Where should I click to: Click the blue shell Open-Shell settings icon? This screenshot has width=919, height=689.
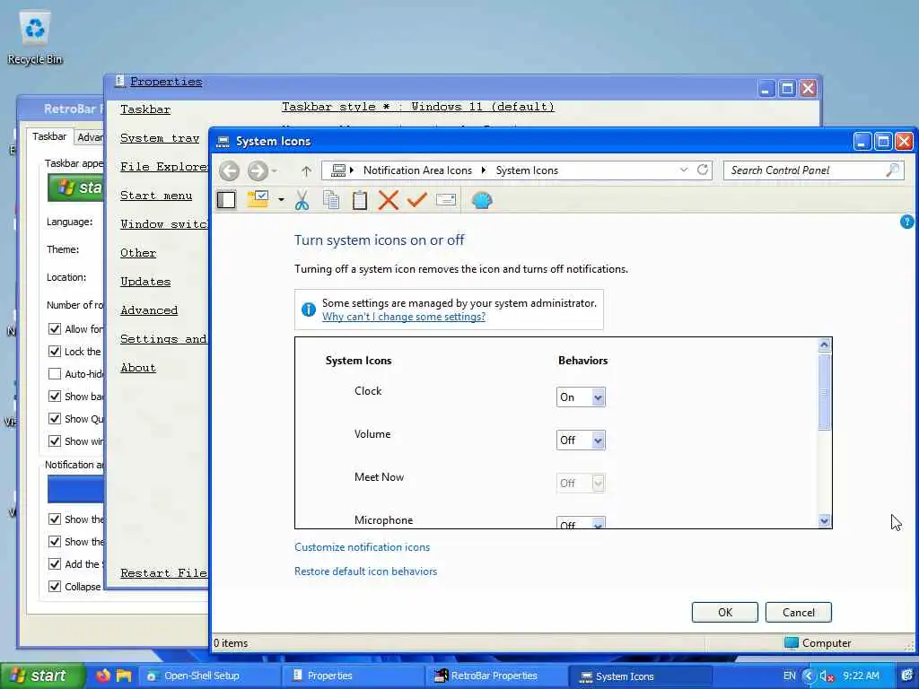point(482,200)
